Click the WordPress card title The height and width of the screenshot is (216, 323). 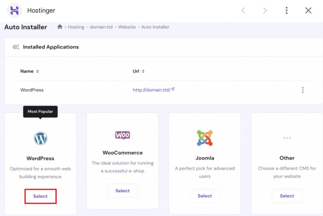click(x=40, y=158)
